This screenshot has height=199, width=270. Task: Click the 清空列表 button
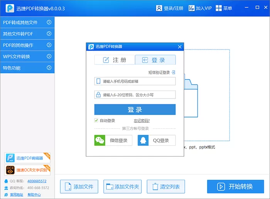pos(166,187)
